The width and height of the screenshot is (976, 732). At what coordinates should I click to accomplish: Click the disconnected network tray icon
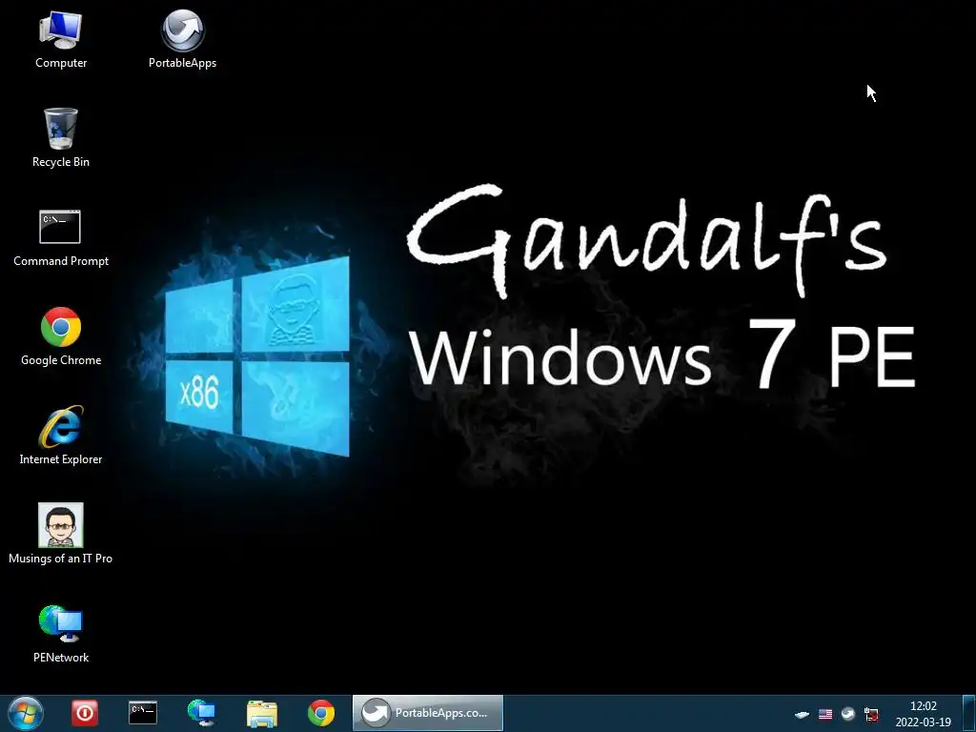(871, 715)
